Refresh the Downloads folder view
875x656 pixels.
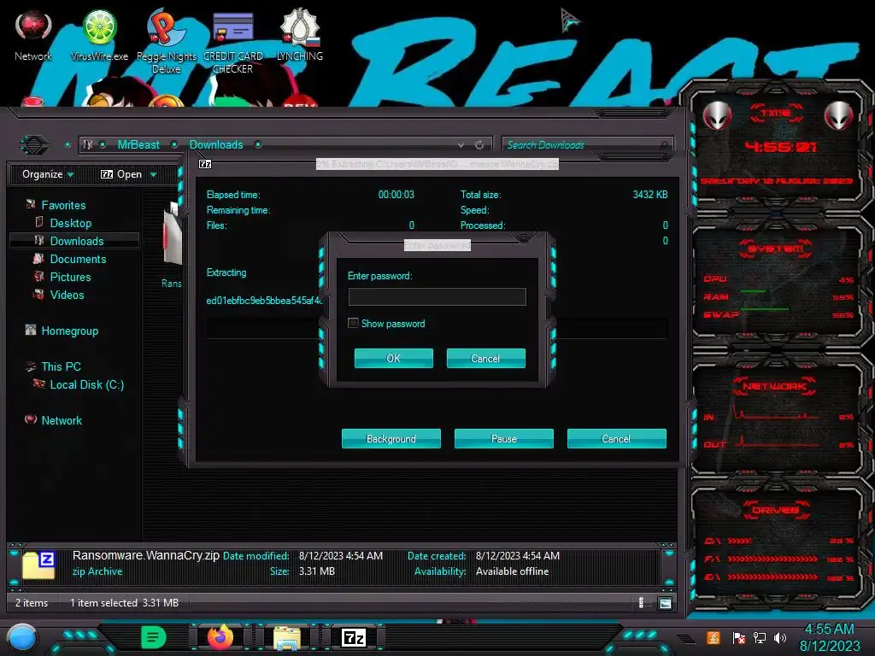[479, 145]
